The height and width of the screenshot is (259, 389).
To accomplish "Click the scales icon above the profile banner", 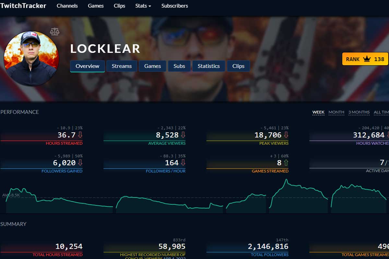I will click(x=55, y=31).
